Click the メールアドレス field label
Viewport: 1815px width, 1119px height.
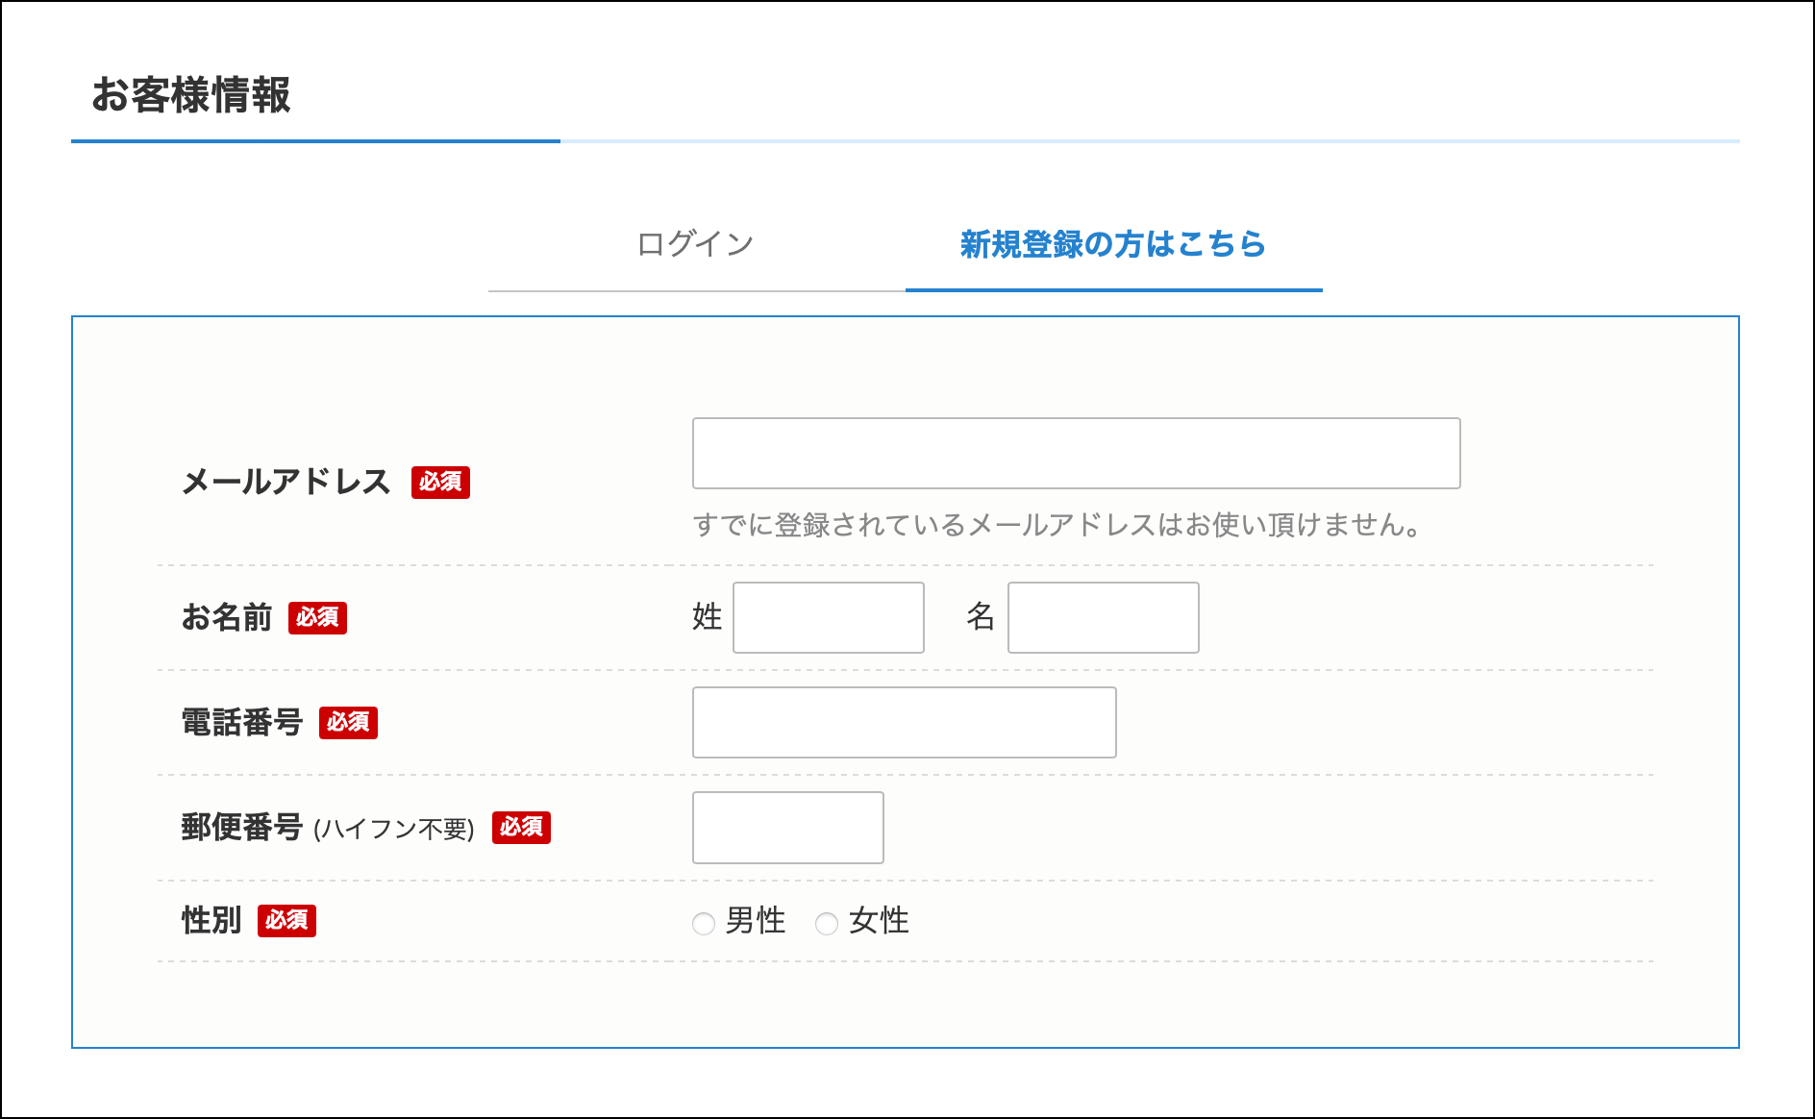coord(286,482)
